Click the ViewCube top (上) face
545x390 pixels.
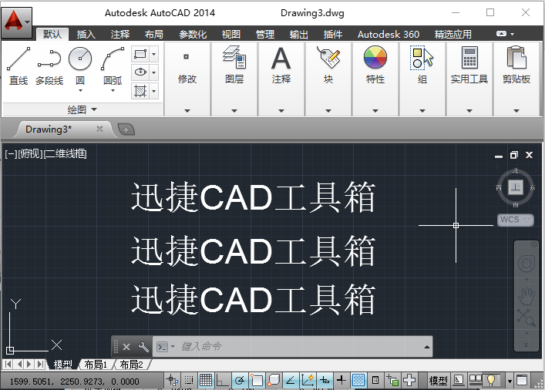(x=516, y=187)
